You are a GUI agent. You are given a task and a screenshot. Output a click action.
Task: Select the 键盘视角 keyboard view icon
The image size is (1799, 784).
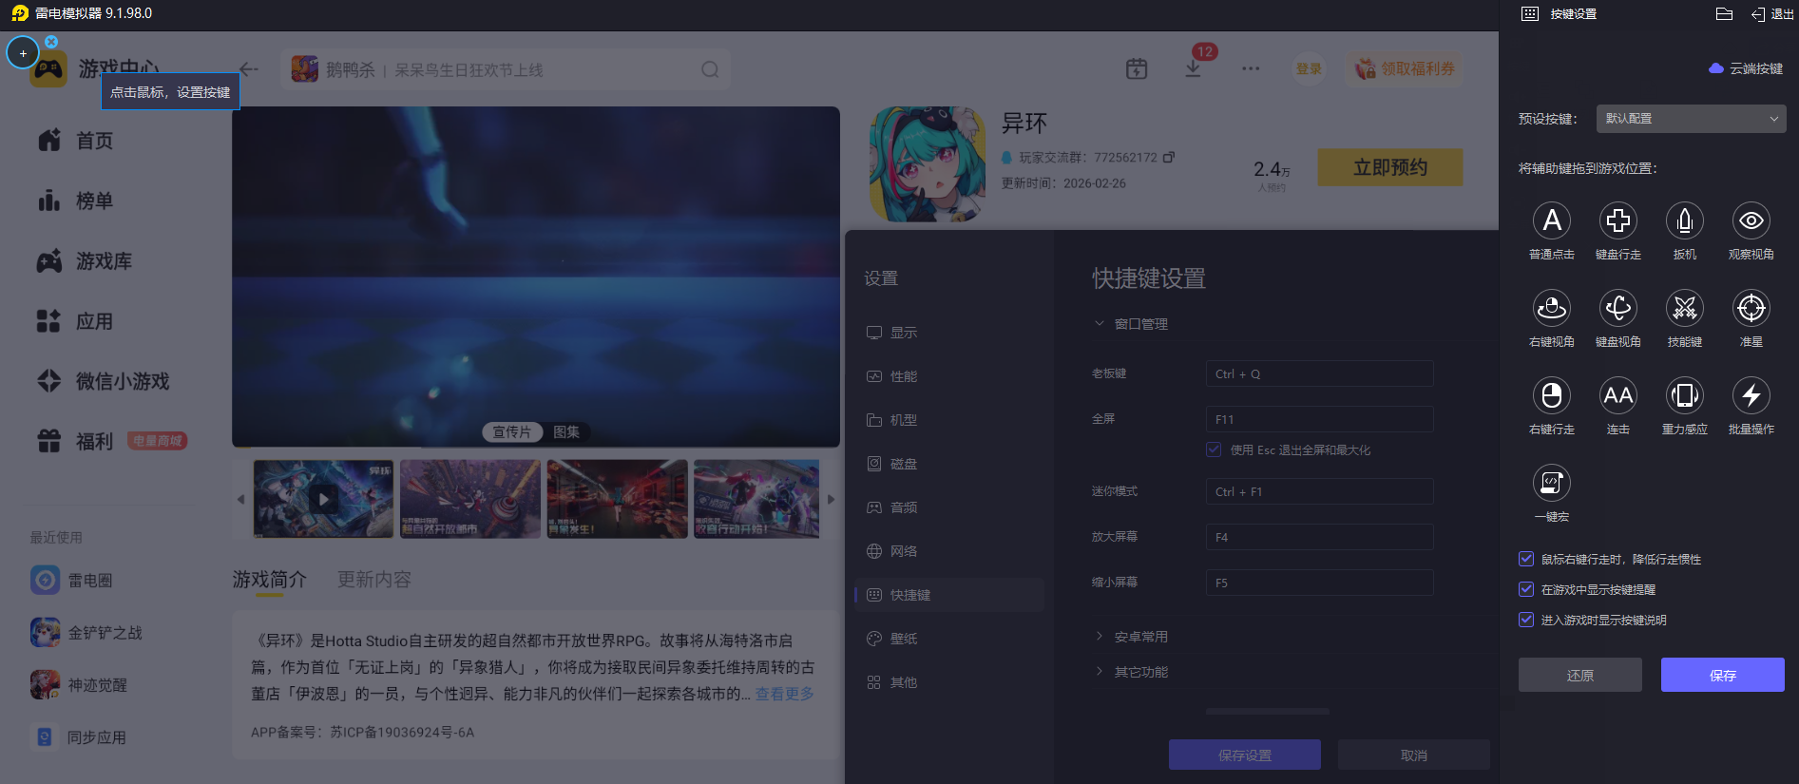[1618, 308]
